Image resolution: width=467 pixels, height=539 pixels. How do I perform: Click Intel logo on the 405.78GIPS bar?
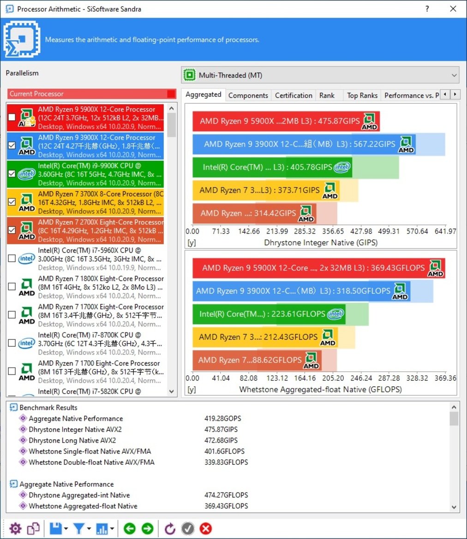tap(342, 167)
